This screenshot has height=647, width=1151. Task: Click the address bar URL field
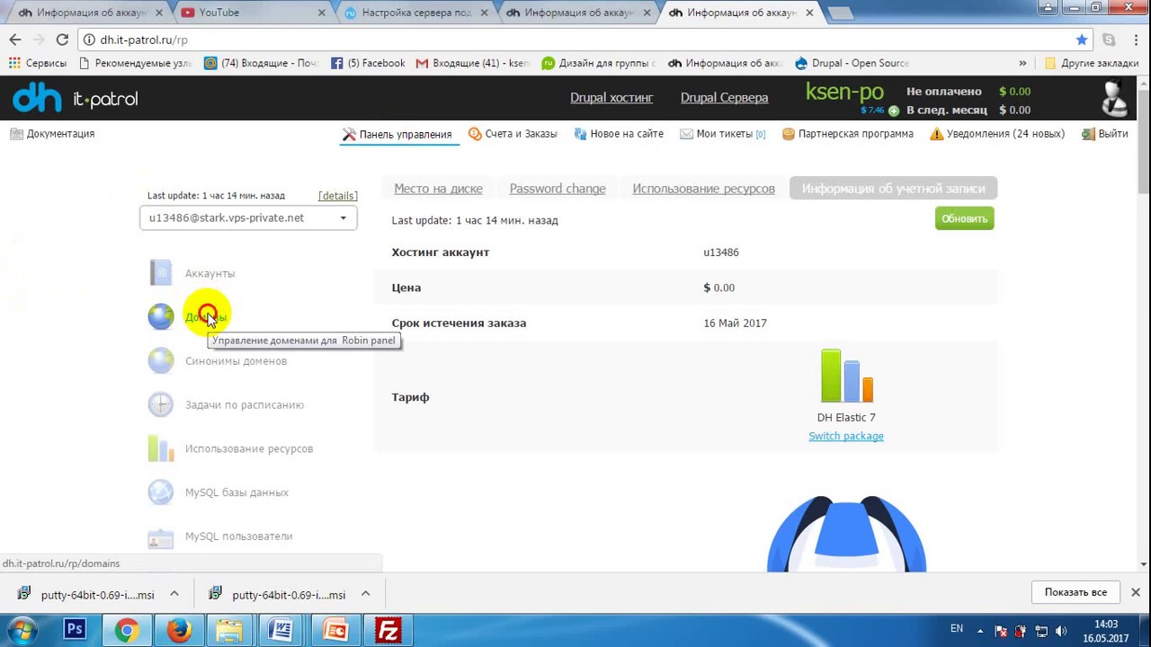pyautogui.click(x=575, y=40)
